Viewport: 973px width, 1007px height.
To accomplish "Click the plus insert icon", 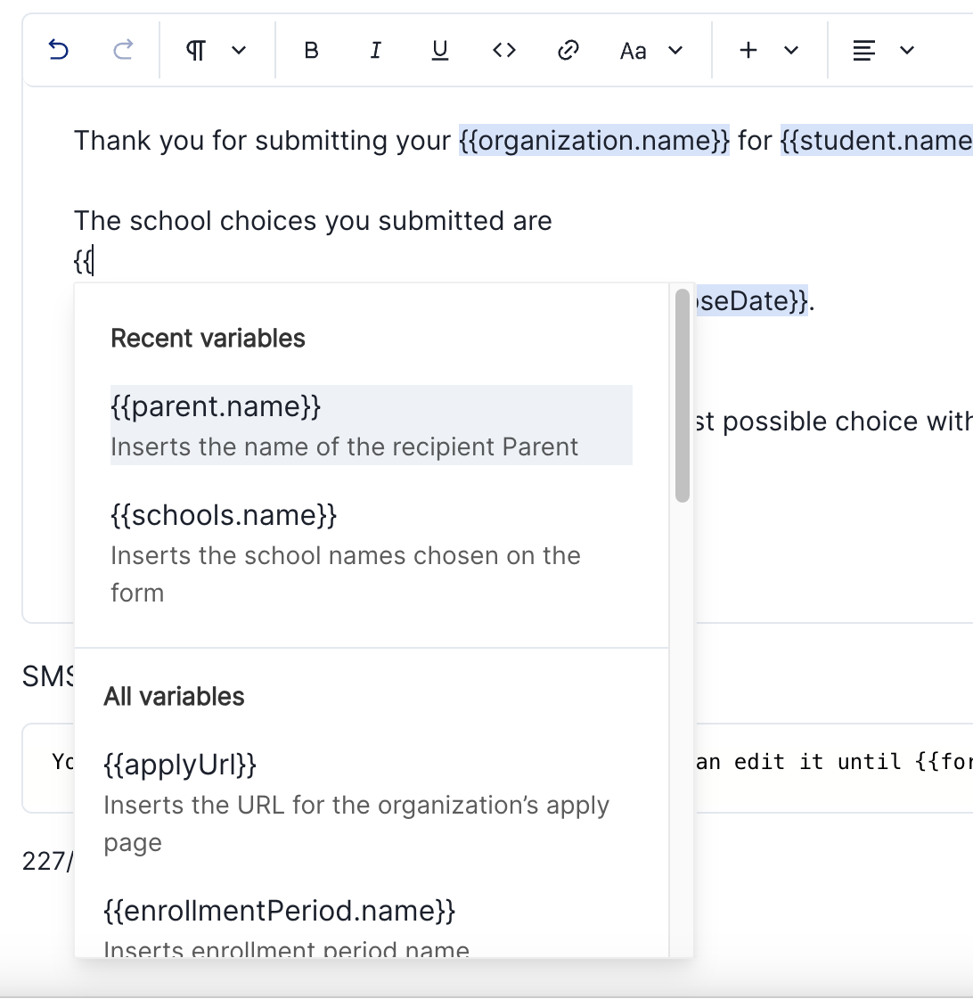I will coord(748,51).
